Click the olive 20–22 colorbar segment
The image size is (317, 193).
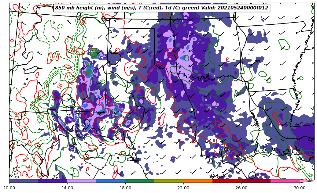(168, 181)
